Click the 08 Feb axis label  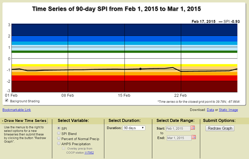pos(68,95)
